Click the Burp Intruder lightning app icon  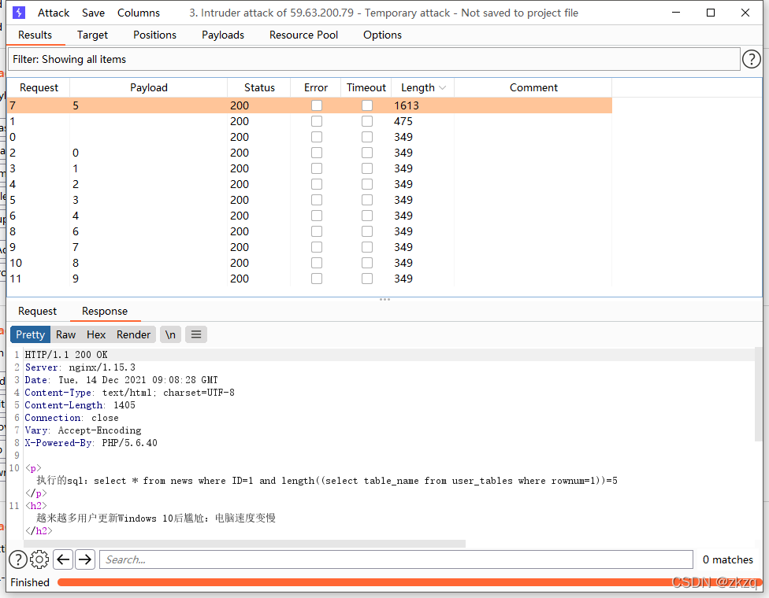(19, 13)
